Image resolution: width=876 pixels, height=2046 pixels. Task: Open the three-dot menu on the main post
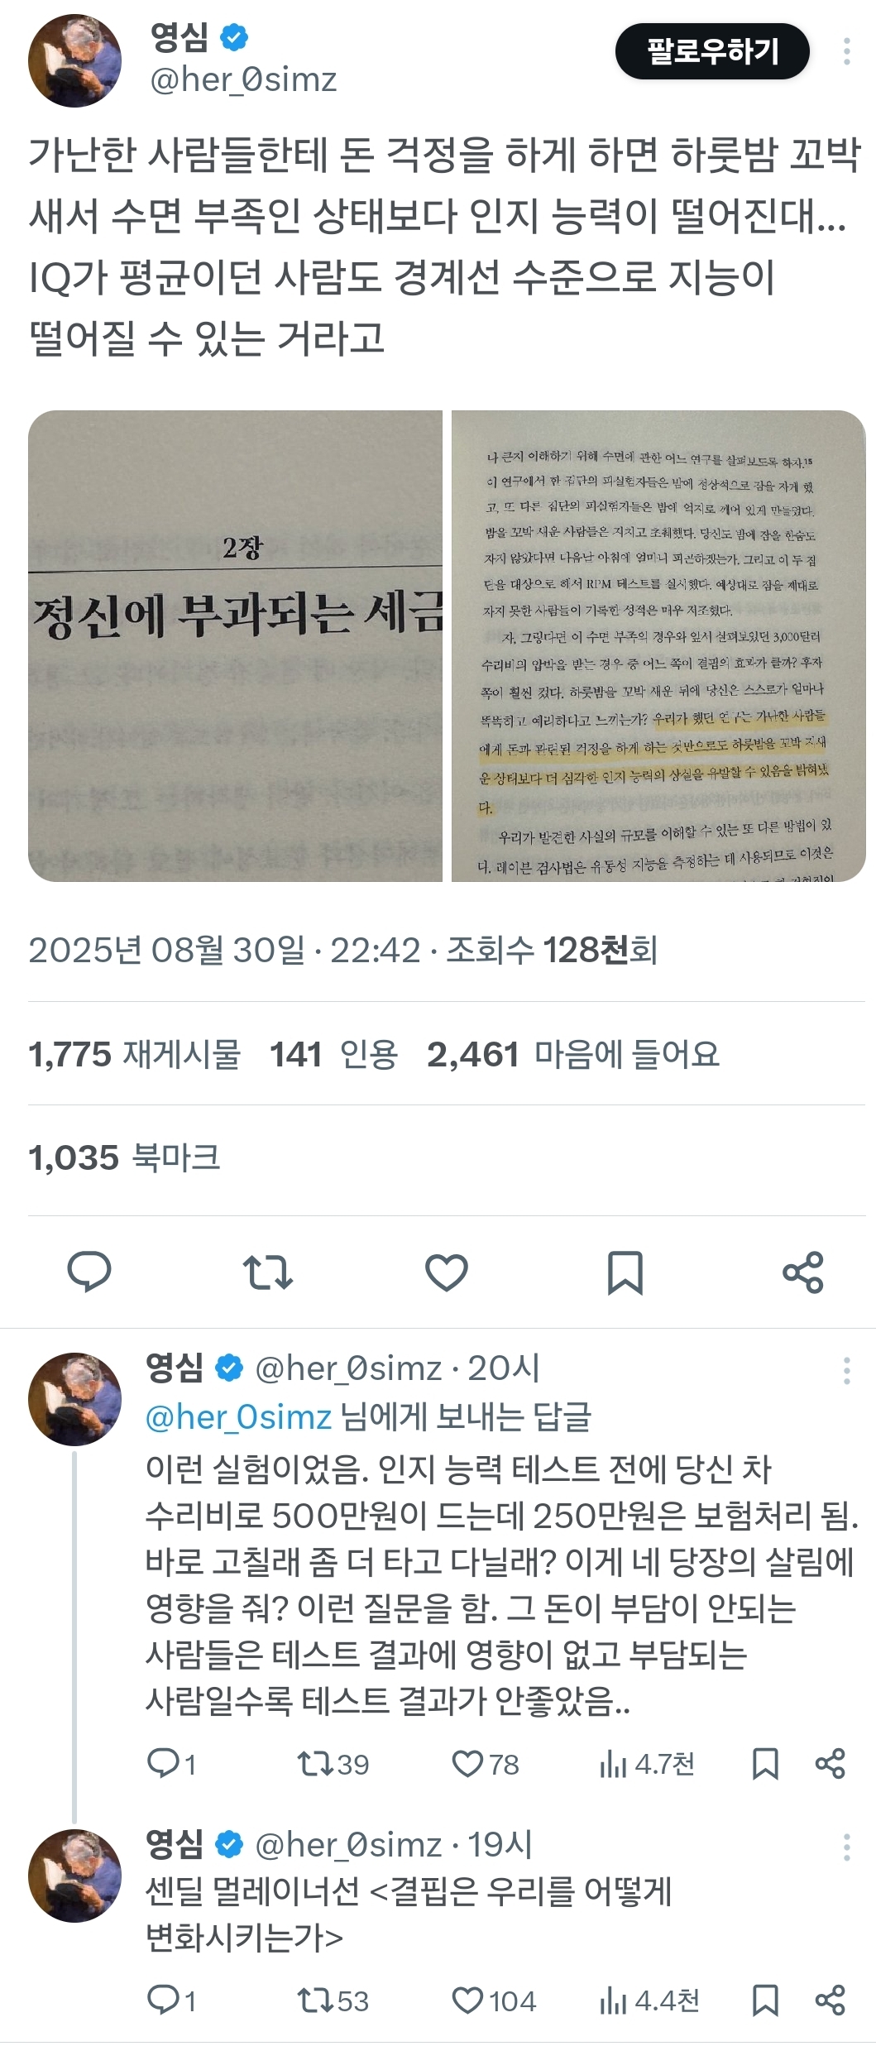846,51
